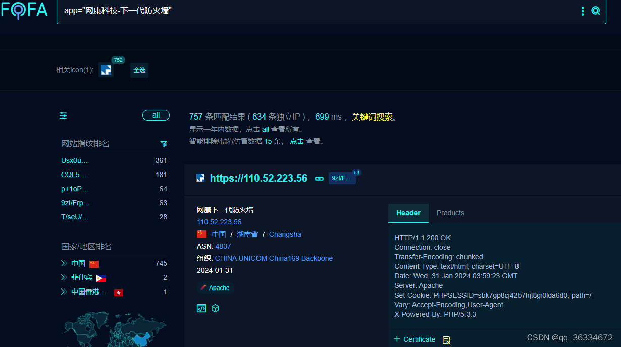Image resolution: width=621 pixels, height=347 pixels.
Task: Click the 湖南省 province link
Action: pyautogui.click(x=247, y=234)
